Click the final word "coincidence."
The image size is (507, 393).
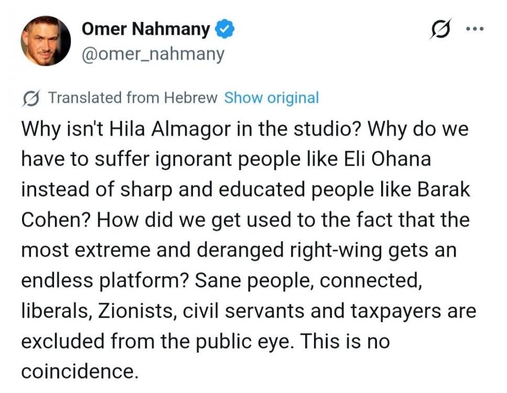point(80,370)
